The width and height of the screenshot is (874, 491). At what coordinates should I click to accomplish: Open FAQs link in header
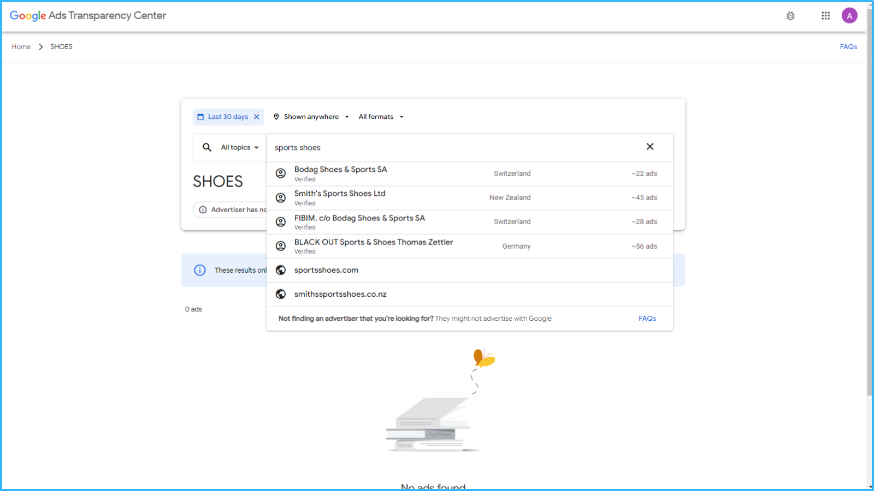[848, 47]
